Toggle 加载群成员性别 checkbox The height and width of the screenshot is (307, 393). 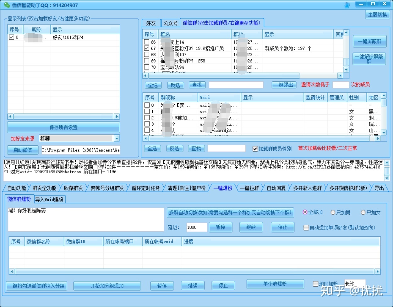(255, 148)
